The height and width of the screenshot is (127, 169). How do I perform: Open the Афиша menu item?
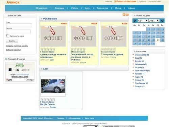coord(131,8)
